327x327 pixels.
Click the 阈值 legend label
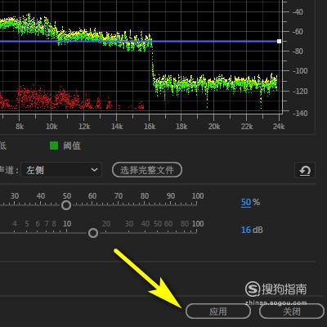pos(72,146)
